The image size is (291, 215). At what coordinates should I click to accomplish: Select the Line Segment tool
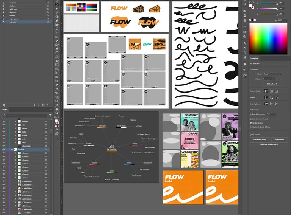(x=57, y=33)
